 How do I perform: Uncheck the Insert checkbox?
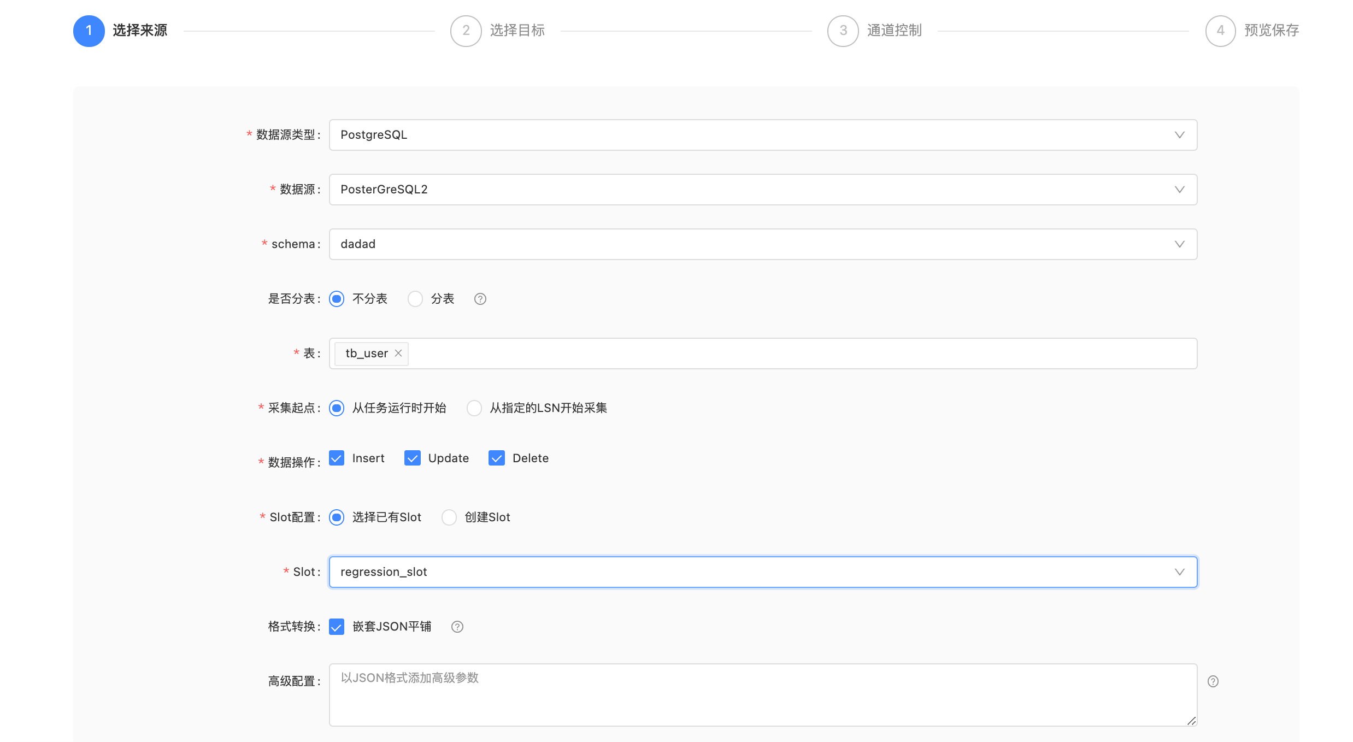pos(337,458)
